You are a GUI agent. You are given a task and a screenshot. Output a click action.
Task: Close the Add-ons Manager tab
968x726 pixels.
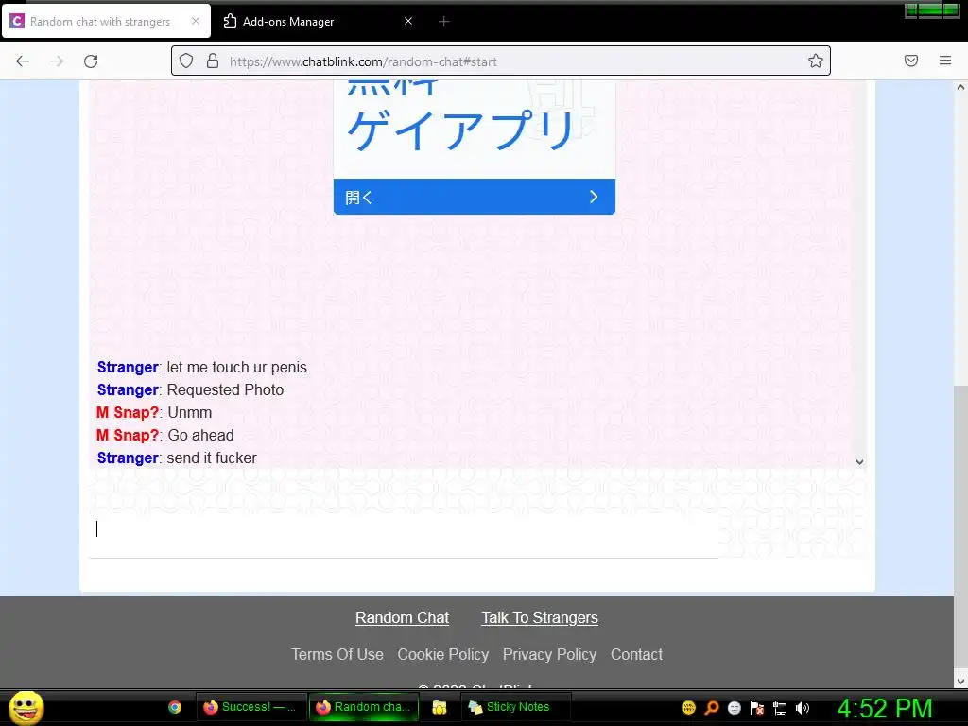408,21
